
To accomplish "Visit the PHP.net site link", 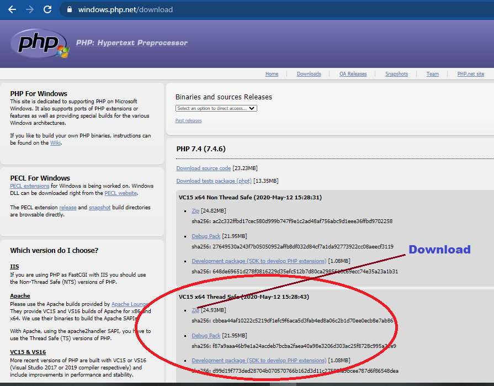I will [x=470, y=74].
